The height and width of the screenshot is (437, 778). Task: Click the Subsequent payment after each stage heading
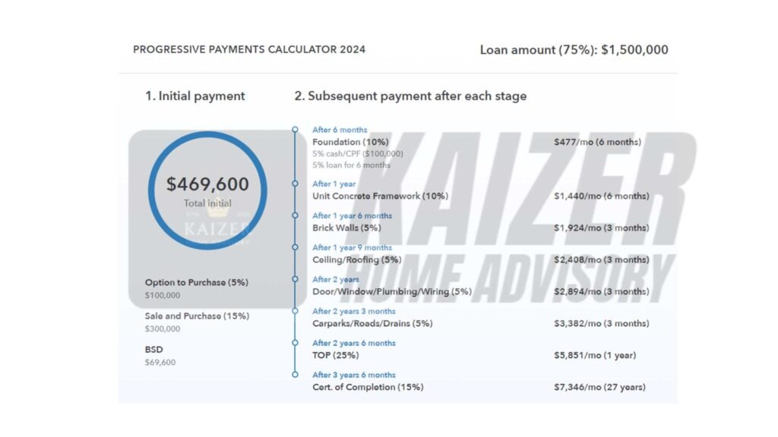point(410,96)
